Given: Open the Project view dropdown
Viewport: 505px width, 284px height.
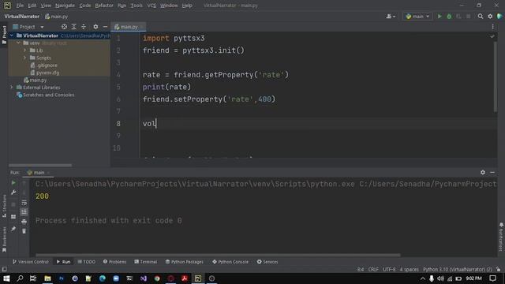Looking at the screenshot, I should click(28, 27).
